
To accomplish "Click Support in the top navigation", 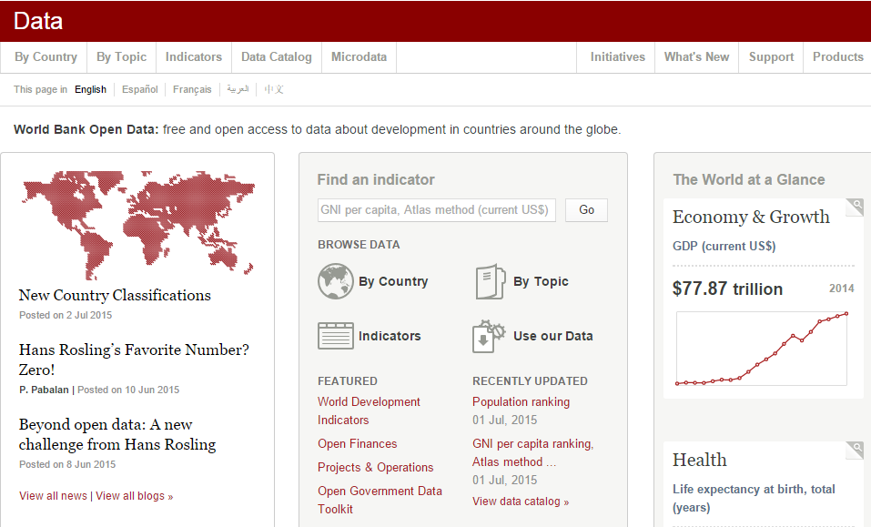I will tap(770, 56).
